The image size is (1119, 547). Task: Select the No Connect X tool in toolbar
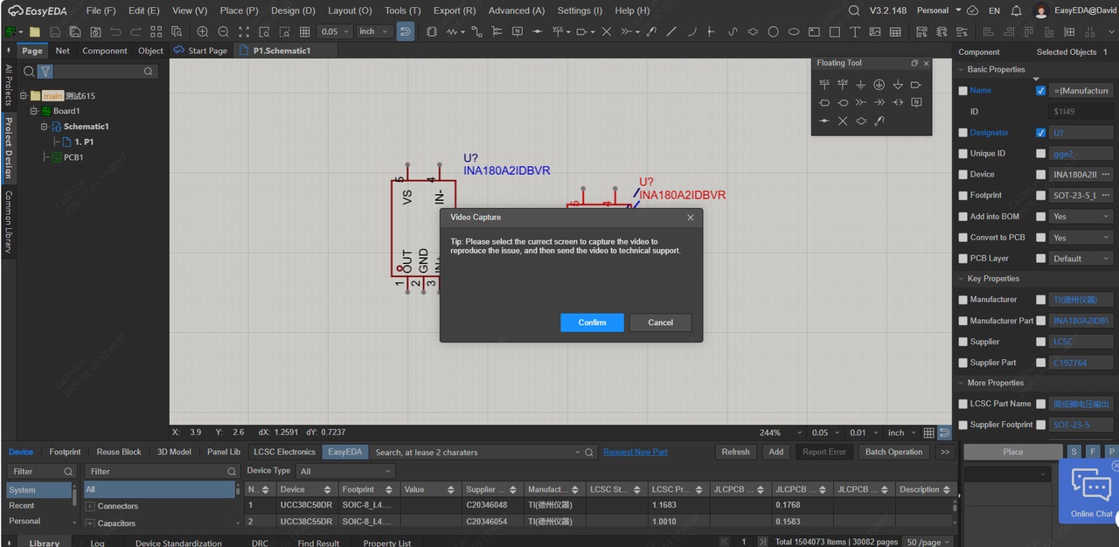(x=607, y=31)
